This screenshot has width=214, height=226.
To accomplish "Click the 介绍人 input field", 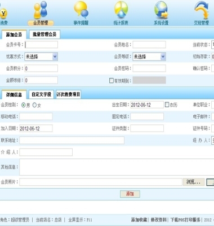I will [x=46, y=152].
